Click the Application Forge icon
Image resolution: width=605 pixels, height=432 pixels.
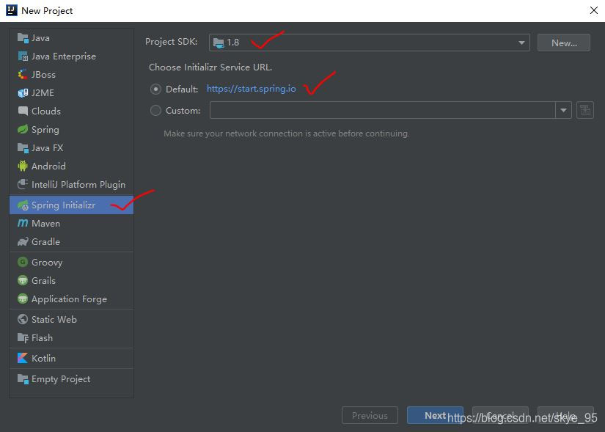coord(23,299)
